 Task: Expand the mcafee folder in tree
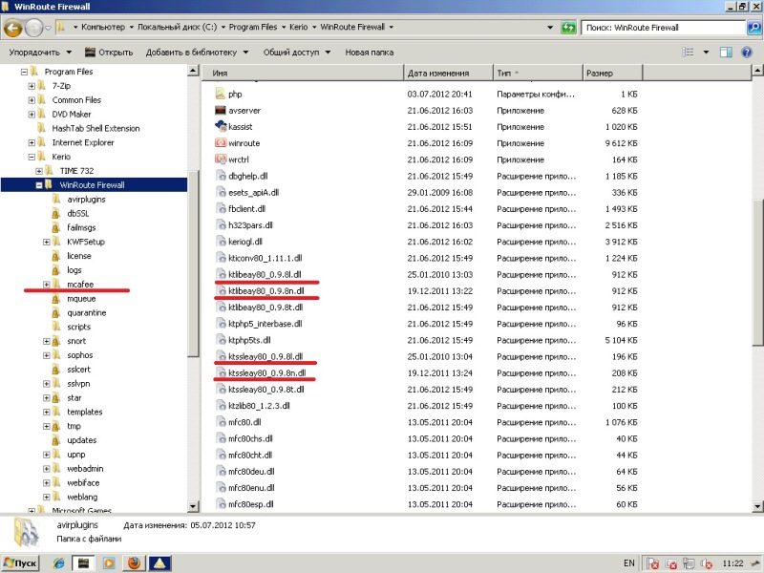[x=46, y=285]
